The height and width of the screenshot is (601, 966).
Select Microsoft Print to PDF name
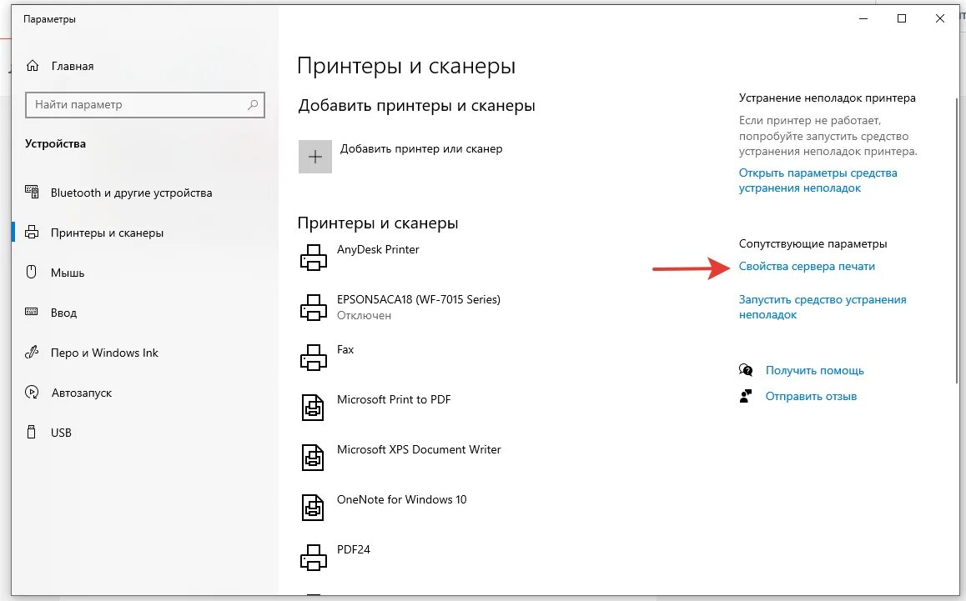394,399
